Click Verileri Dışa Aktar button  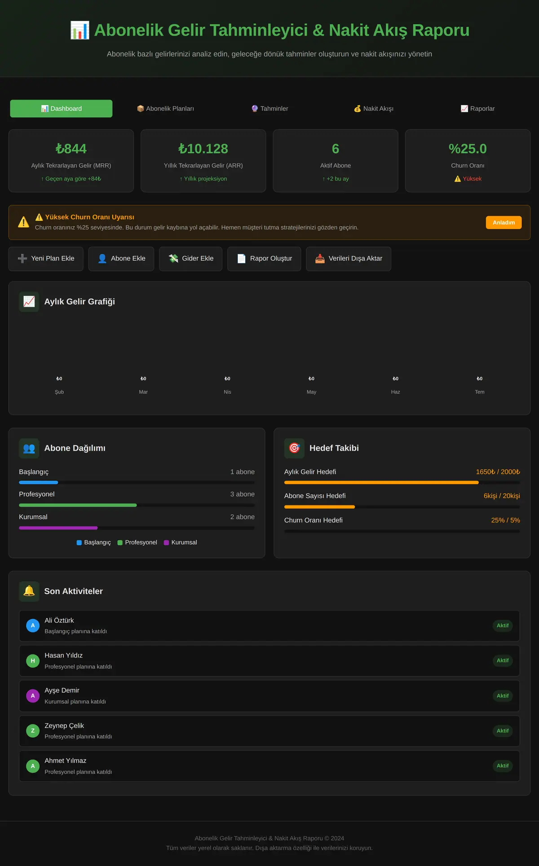tap(349, 259)
